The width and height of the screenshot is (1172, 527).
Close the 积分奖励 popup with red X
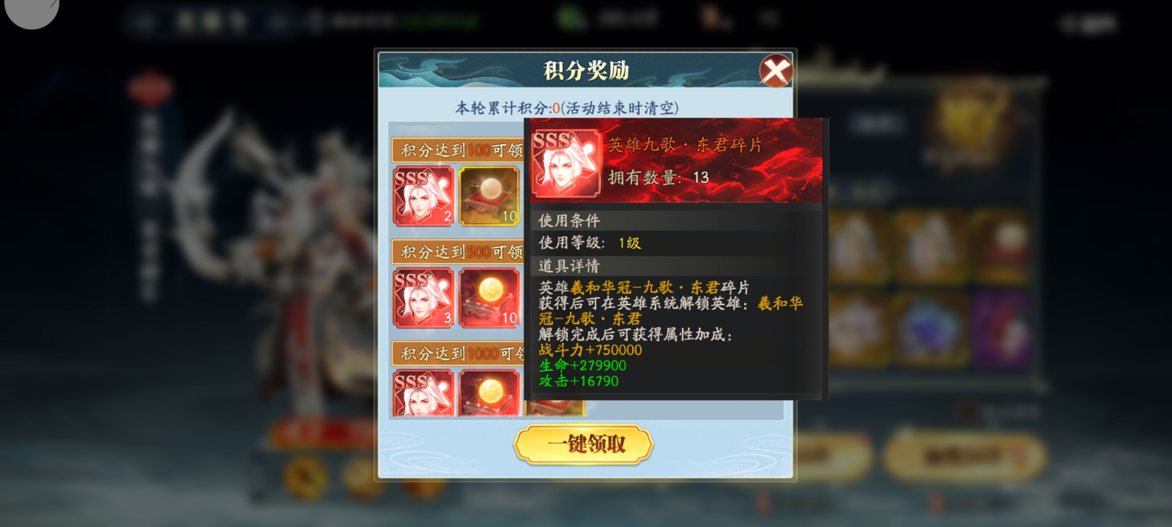(775, 71)
